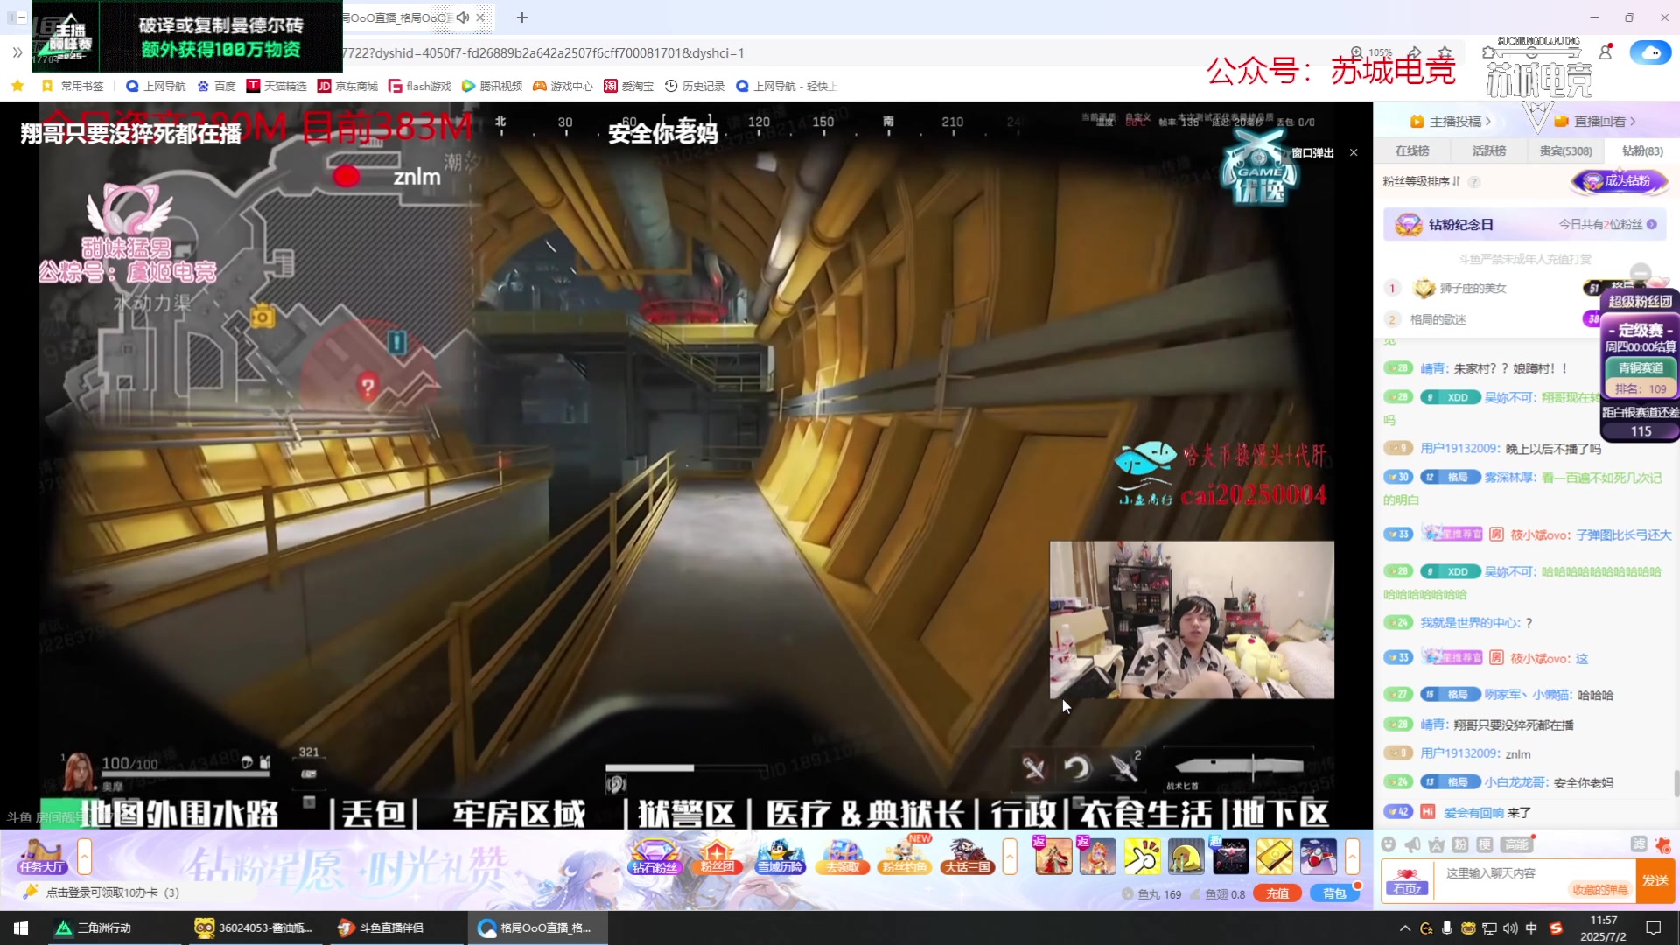Open the 京东商城 bookmark

point(347,86)
